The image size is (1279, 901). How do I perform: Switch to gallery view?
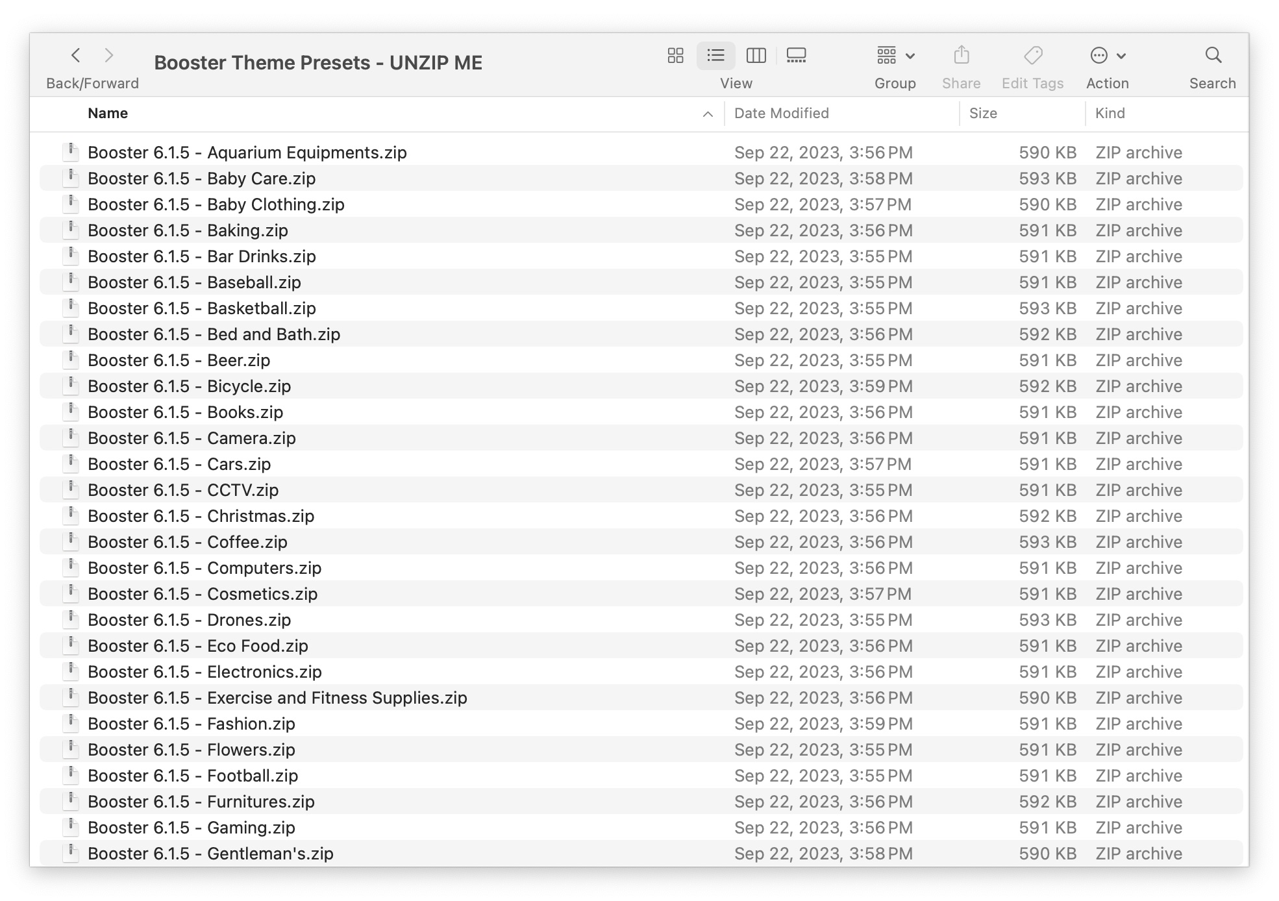click(x=796, y=55)
